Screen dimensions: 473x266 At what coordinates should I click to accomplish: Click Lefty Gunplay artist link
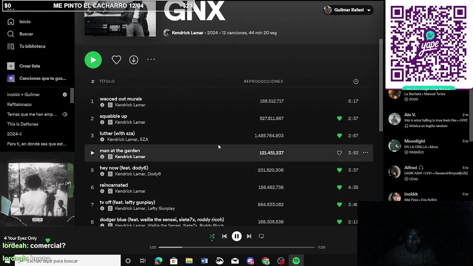point(161,208)
